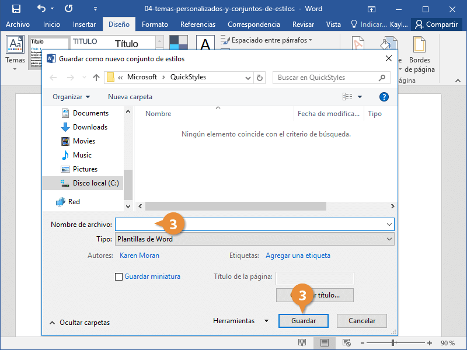The image size is (467, 350).
Task: Click the Tipo column header
Action: coord(374,114)
